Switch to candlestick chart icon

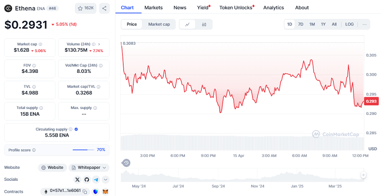click(204, 24)
